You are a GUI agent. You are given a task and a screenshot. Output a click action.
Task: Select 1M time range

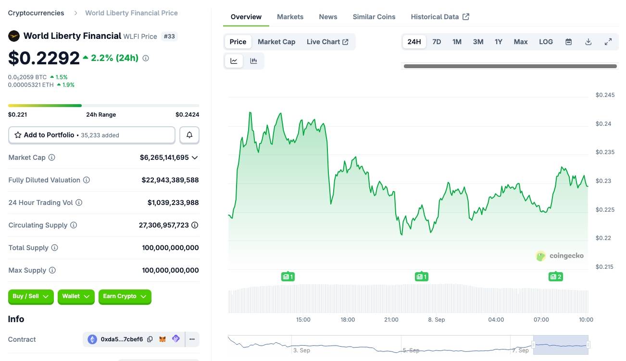click(457, 42)
